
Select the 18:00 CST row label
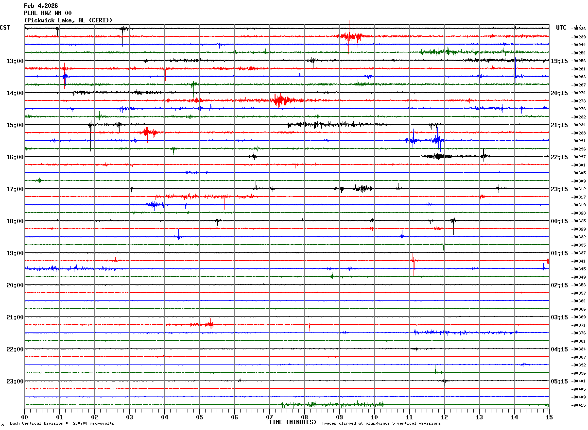pos(15,221)
